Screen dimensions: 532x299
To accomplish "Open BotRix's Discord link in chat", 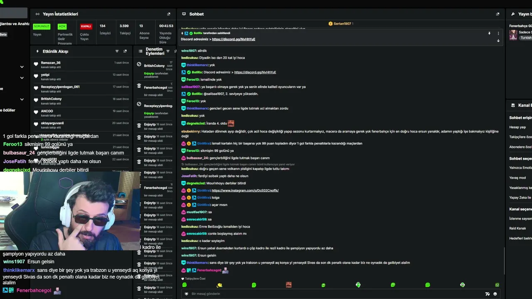I will point(255,72).
